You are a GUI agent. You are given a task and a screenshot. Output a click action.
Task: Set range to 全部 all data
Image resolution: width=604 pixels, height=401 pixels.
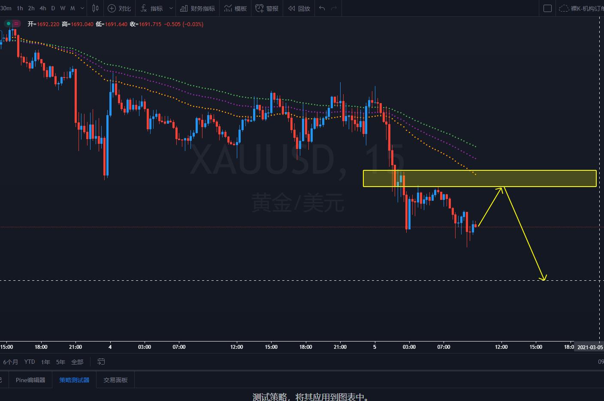point(77,362)
